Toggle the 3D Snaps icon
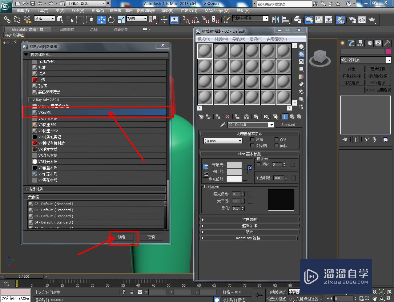This screenshot has width=394, height=302. (x=186, y=20)
